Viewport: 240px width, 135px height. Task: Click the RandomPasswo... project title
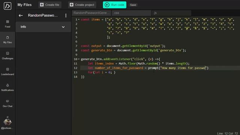(x=43, y=15)
